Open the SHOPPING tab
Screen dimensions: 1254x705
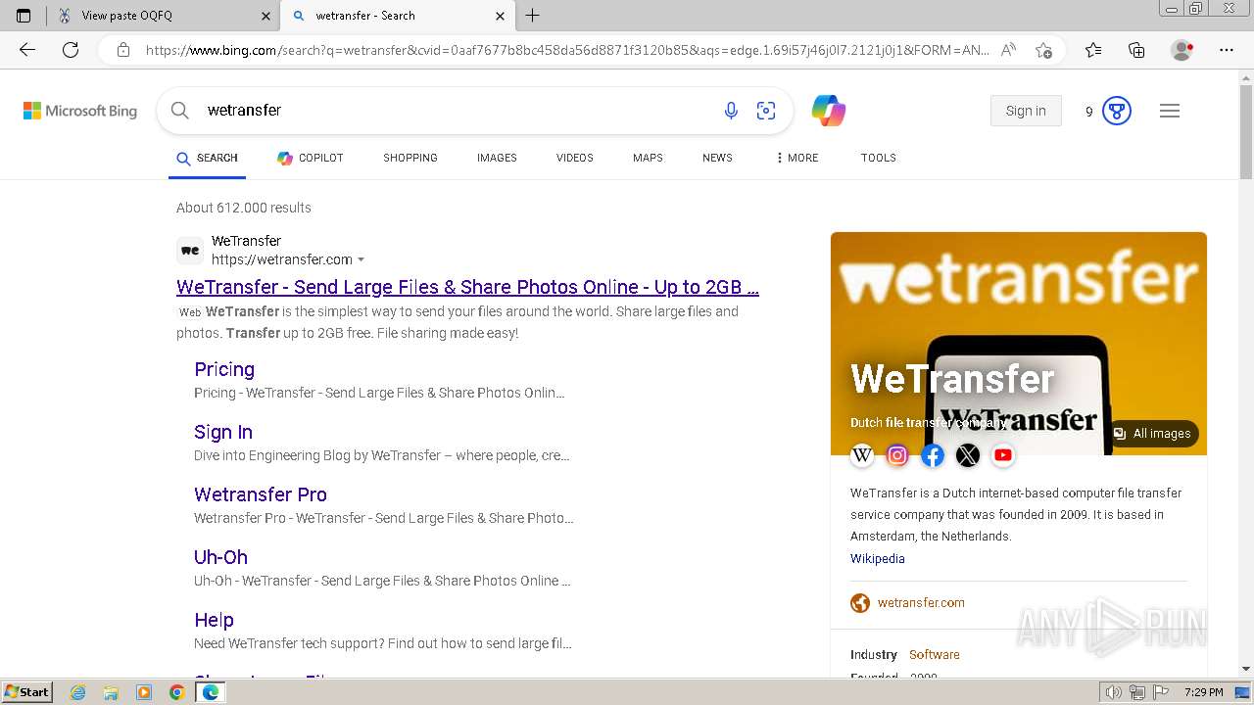410,158
